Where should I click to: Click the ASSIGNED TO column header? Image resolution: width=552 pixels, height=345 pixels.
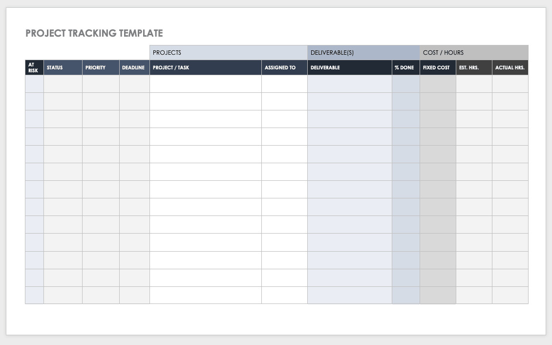coord(284,67)
